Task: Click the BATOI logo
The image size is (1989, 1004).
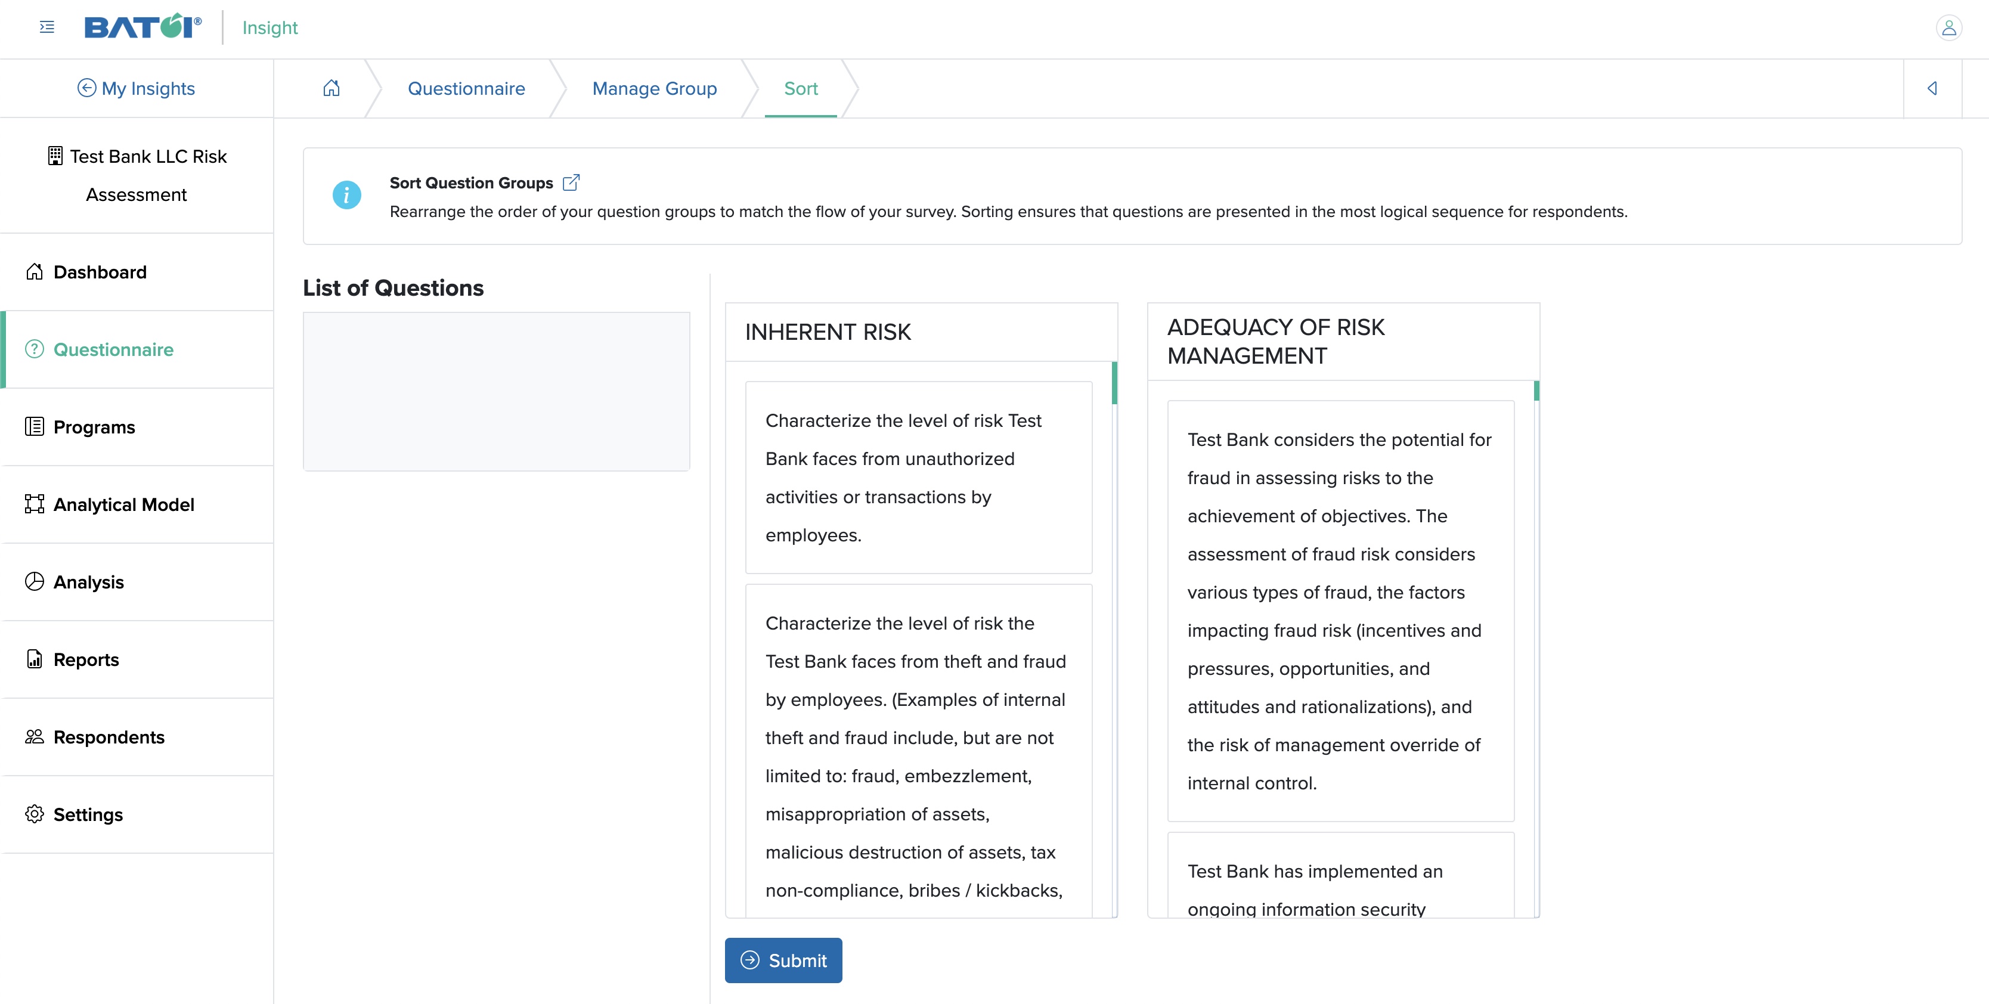Action: coord(143,27)
